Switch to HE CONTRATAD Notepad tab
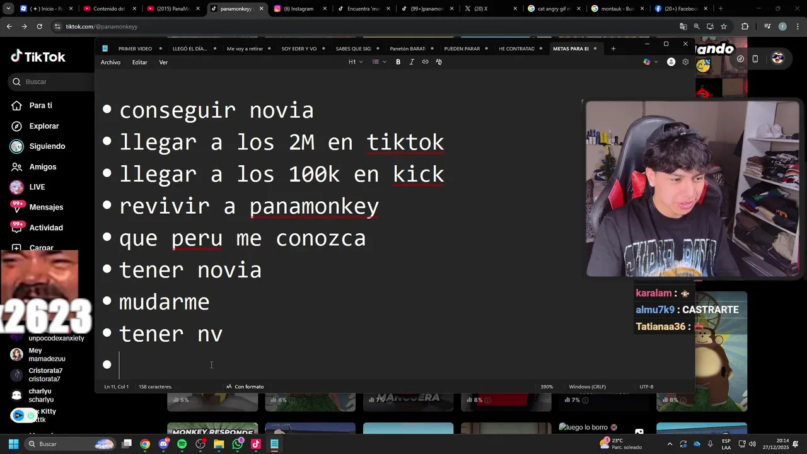 [x=516, y=49]
